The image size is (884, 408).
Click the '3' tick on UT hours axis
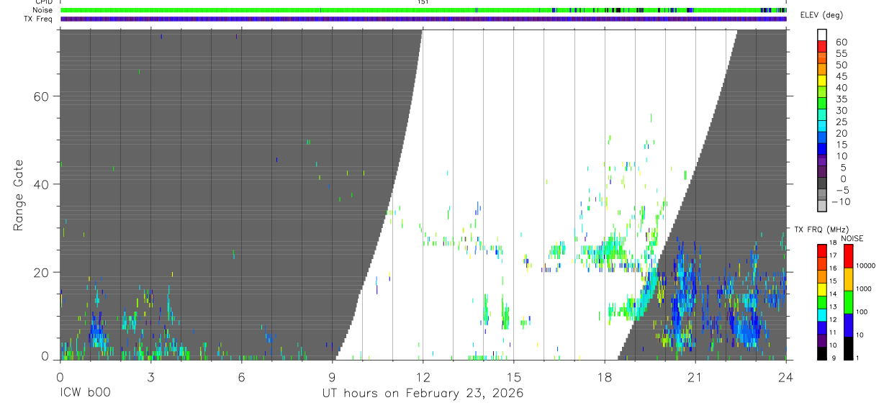tap(150, 376)
